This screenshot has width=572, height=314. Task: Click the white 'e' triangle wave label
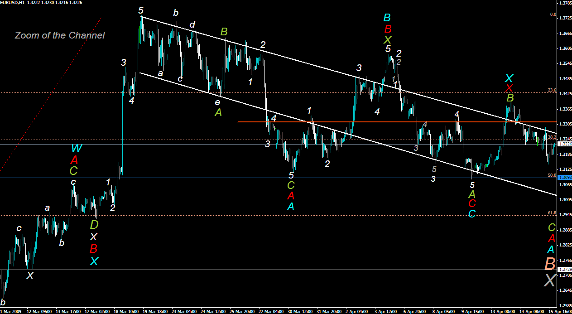(x=217, y=101)
